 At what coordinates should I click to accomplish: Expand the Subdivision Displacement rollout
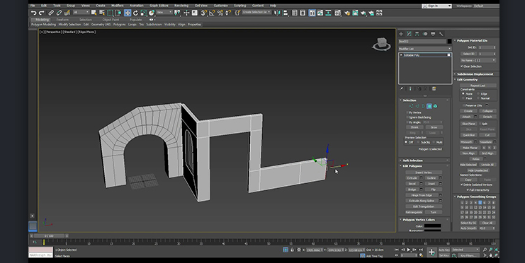[x=475, y=74]
